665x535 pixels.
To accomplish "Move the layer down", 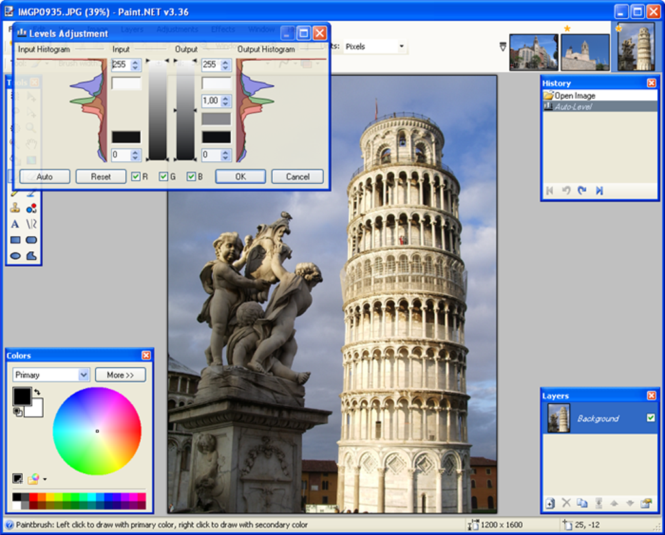I will [630, 503].
